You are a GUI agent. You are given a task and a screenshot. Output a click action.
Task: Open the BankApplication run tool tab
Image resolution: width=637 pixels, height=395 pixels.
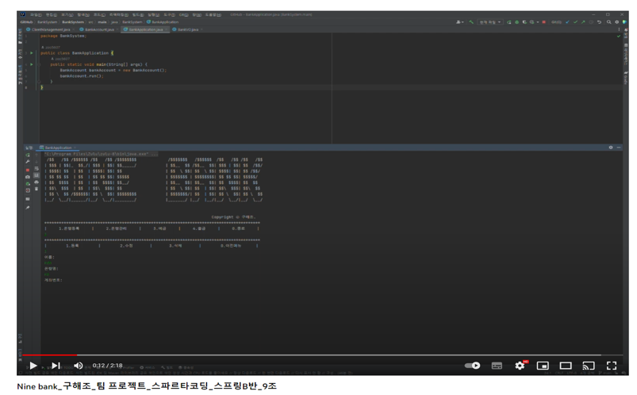[58, 148]
